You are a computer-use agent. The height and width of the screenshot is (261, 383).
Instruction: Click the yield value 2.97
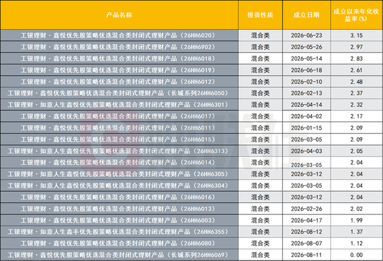pyautogui.click(x=357, y=47)
